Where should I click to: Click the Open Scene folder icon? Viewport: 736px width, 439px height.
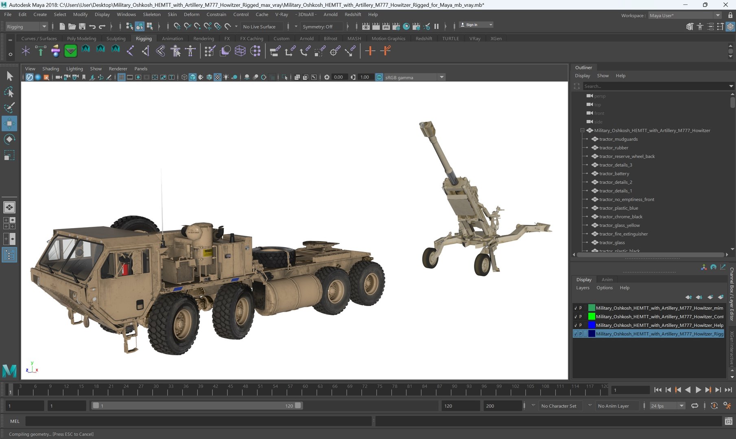click(72, 26)
